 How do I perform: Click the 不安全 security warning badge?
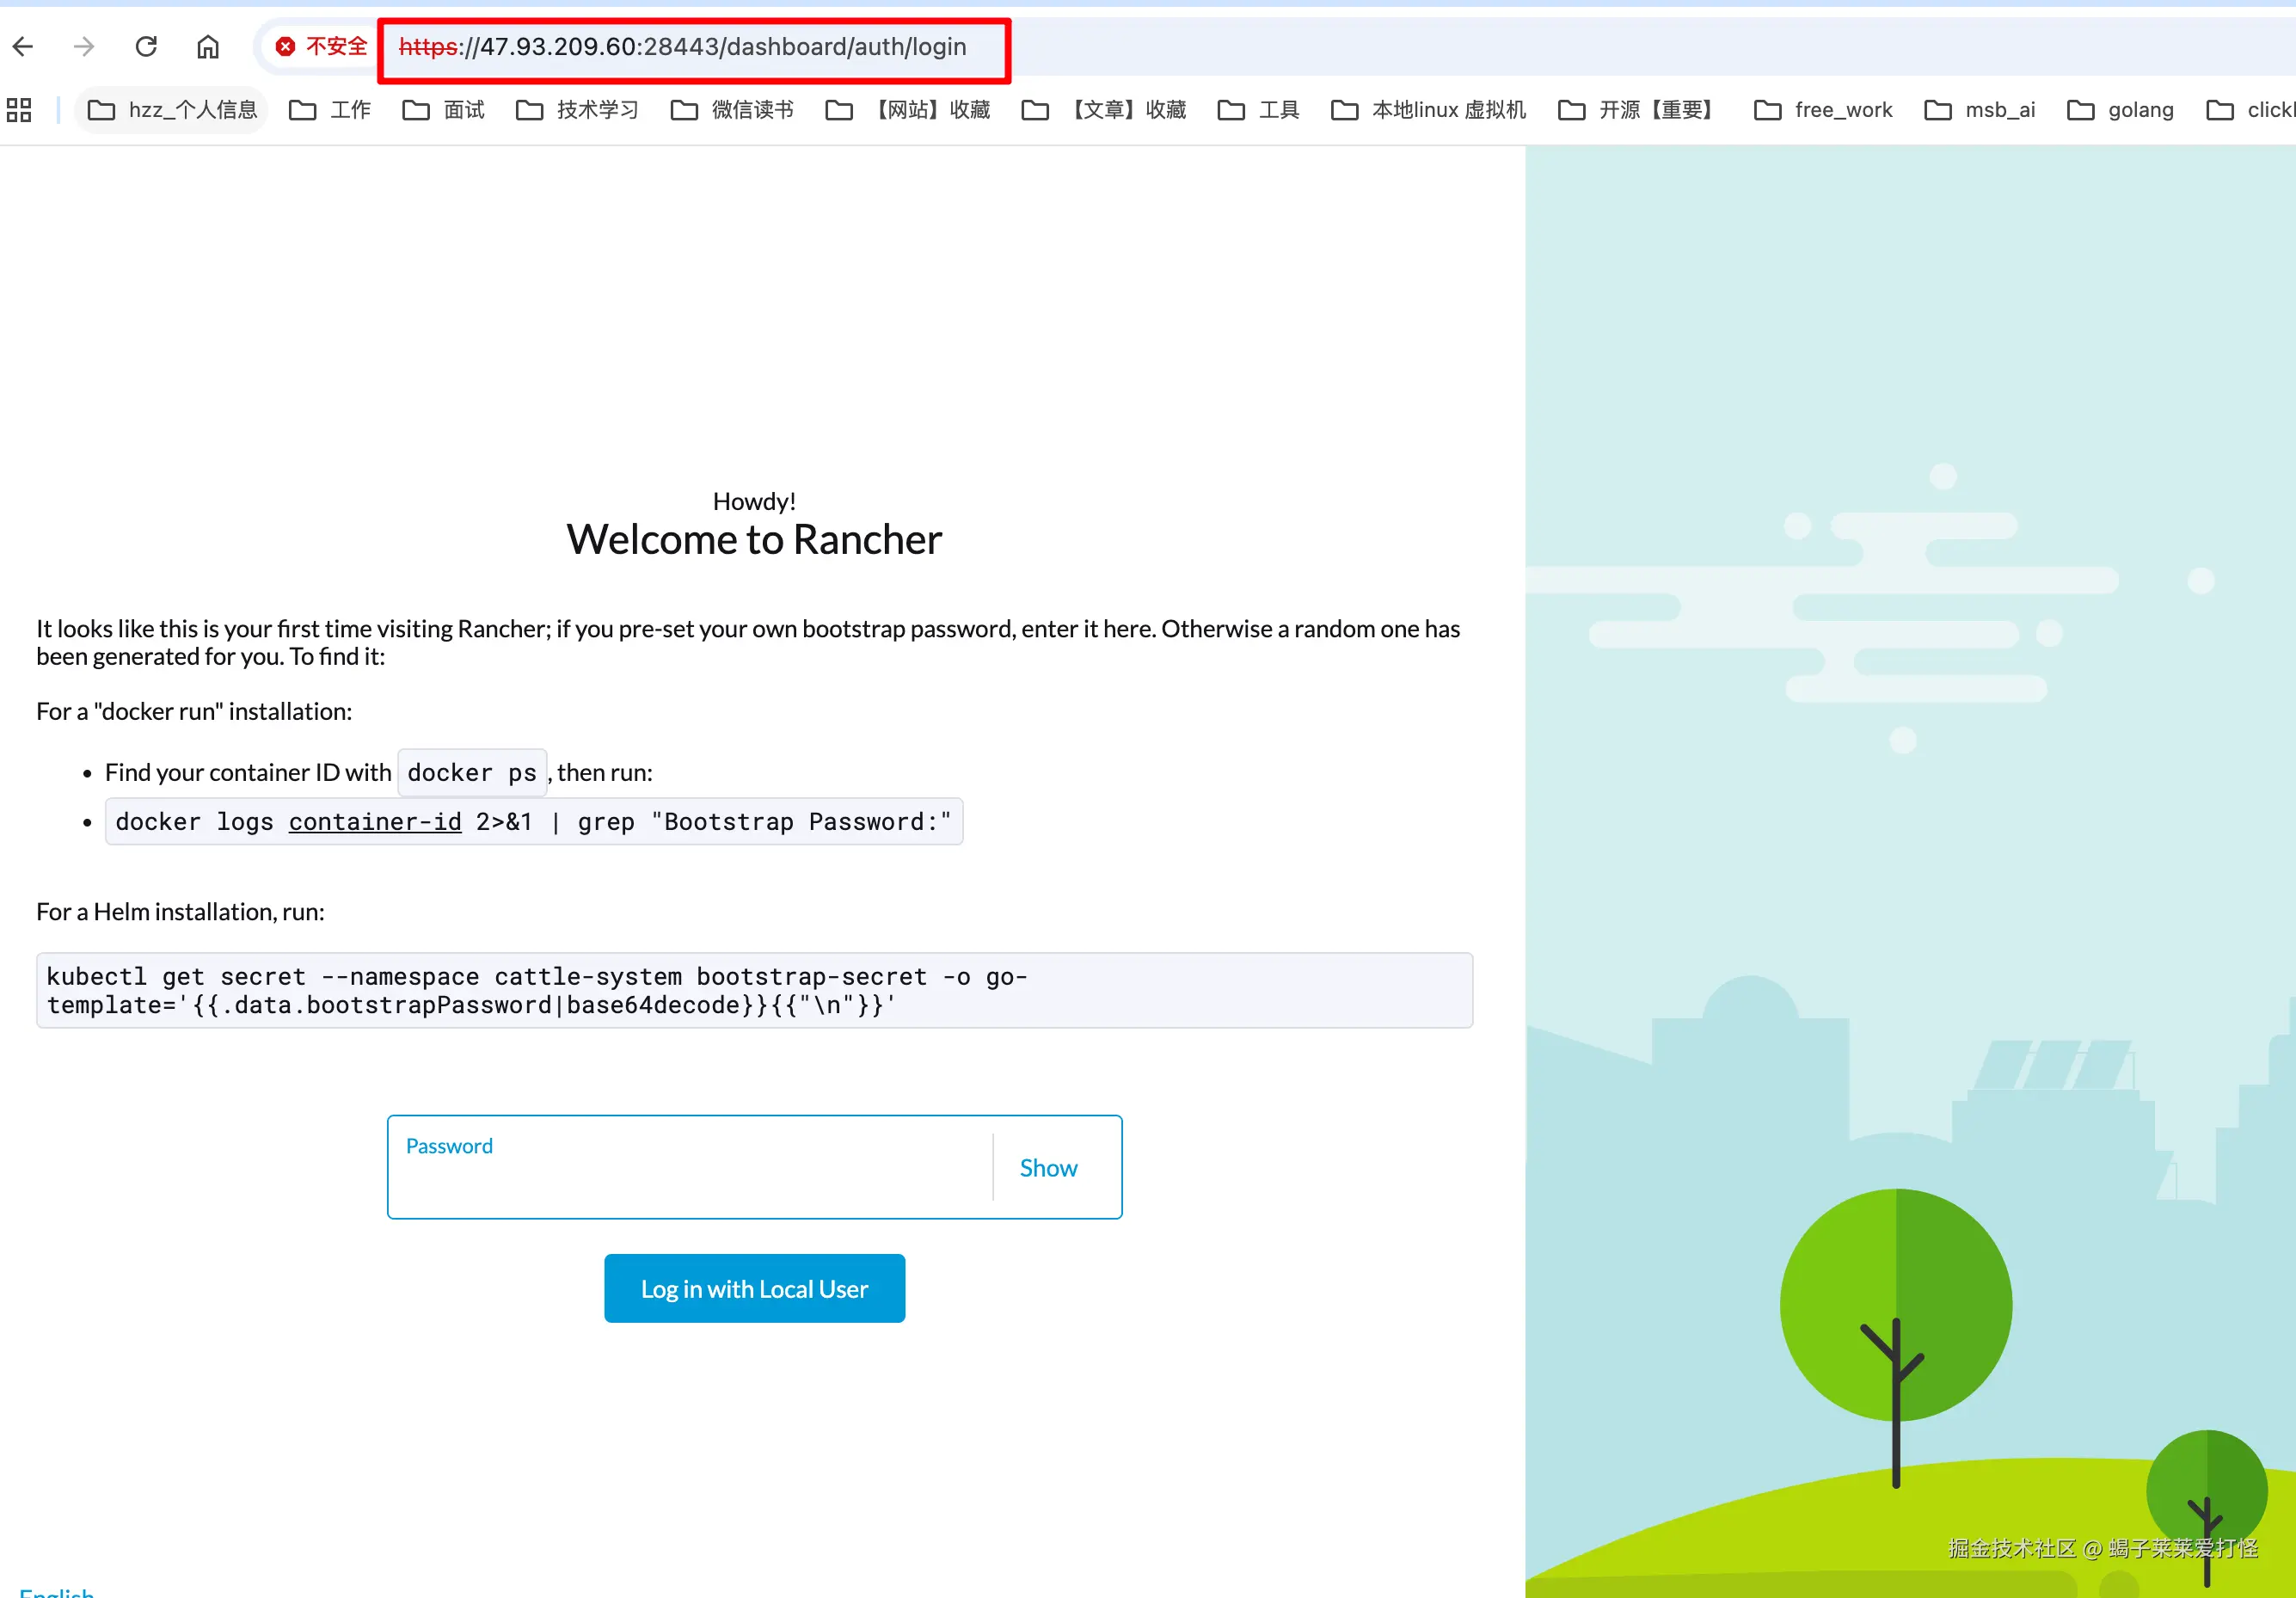pyautogui.click(x=322, y=47)
